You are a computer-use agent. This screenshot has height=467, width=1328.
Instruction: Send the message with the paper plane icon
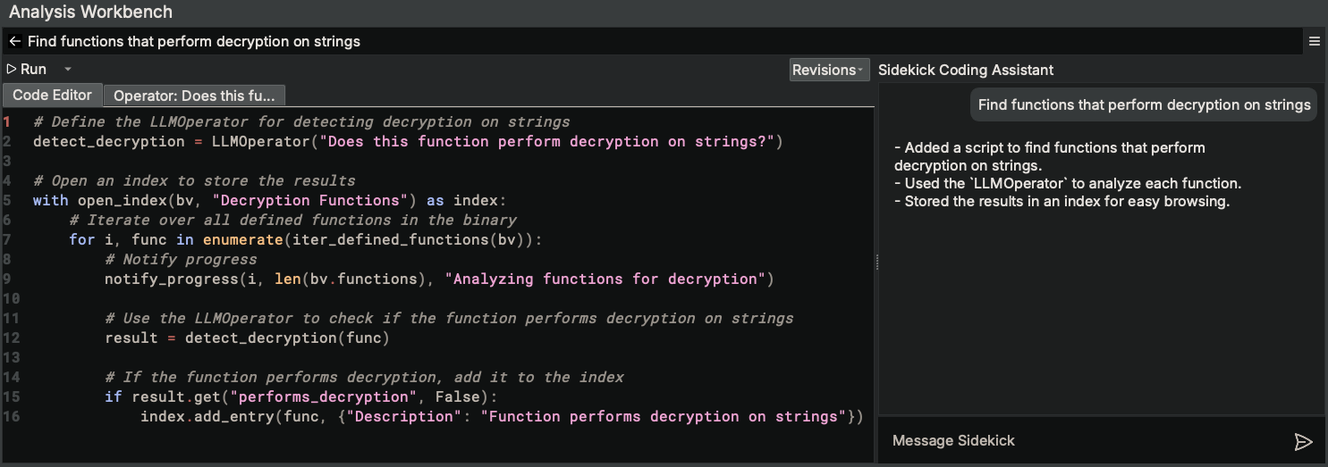[x=1303, y=441]
